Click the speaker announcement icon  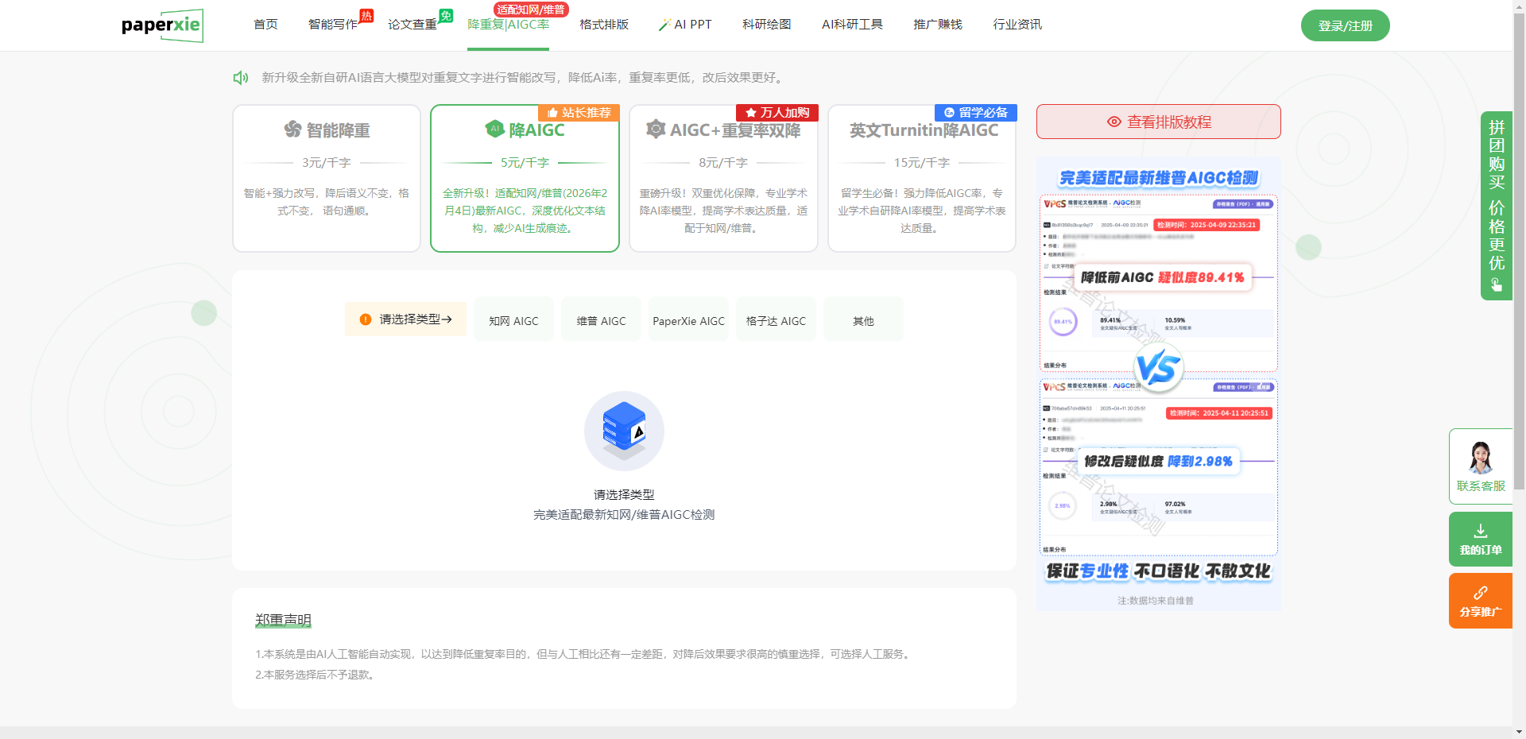click(240, 78)
